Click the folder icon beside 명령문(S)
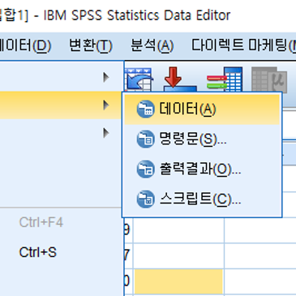Screen dimensions: 296x296 tap(145, 139)
